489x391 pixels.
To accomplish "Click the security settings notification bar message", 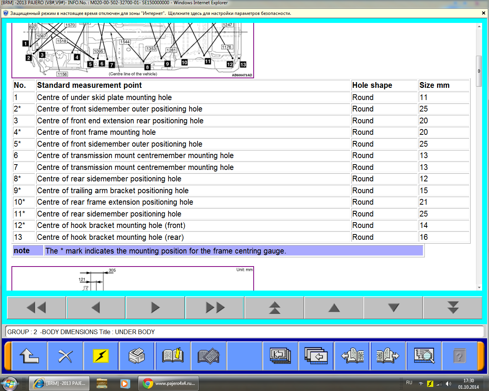I will 151,13.
